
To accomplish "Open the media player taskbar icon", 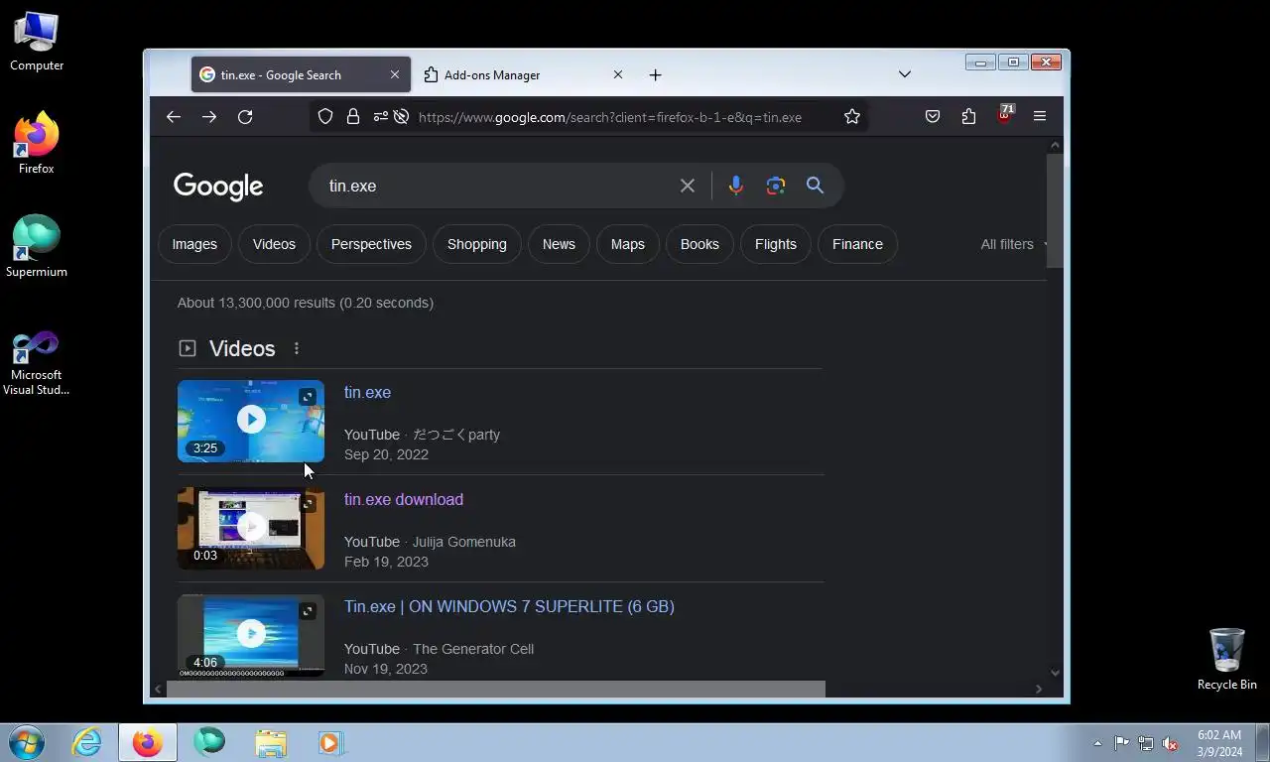I will point(331,742).
